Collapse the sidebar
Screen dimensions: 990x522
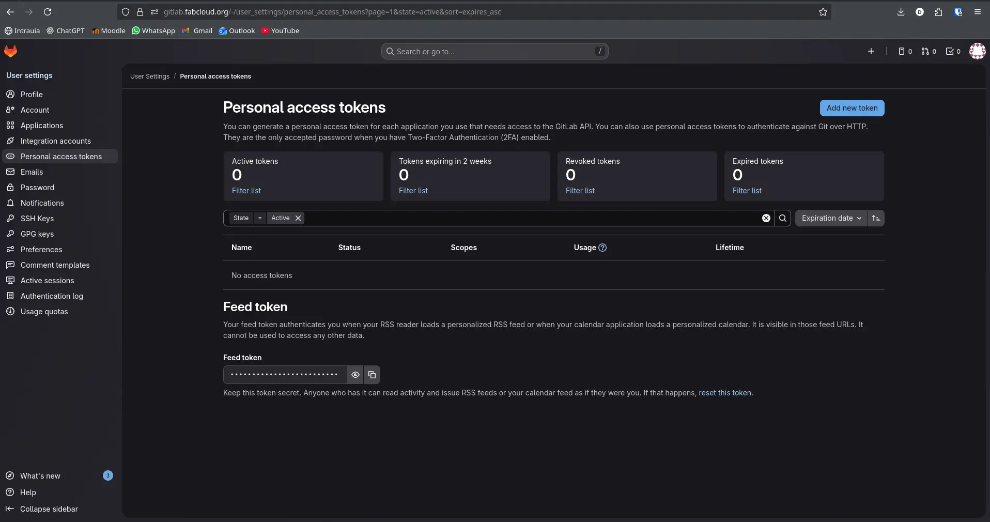tap(42, 509)
